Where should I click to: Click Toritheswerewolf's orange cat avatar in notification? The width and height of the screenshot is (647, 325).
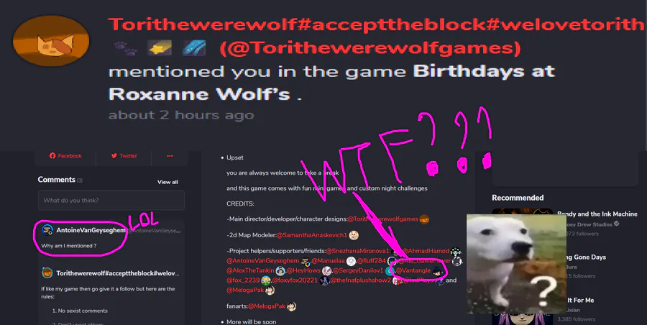pos(51,40)
